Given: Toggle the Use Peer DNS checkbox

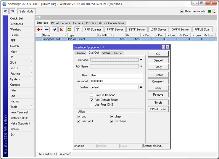Looking at the screenshot, I should (92, 105).
